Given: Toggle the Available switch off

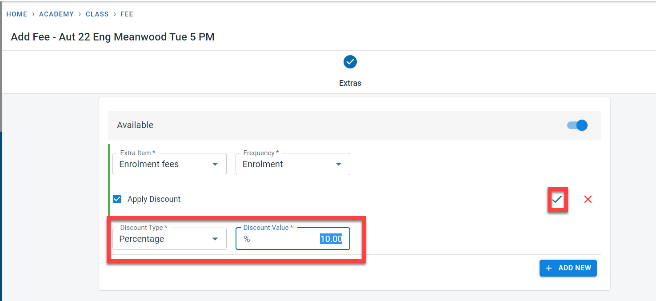Looking at the screenshot, I should [x=577, y=125].
